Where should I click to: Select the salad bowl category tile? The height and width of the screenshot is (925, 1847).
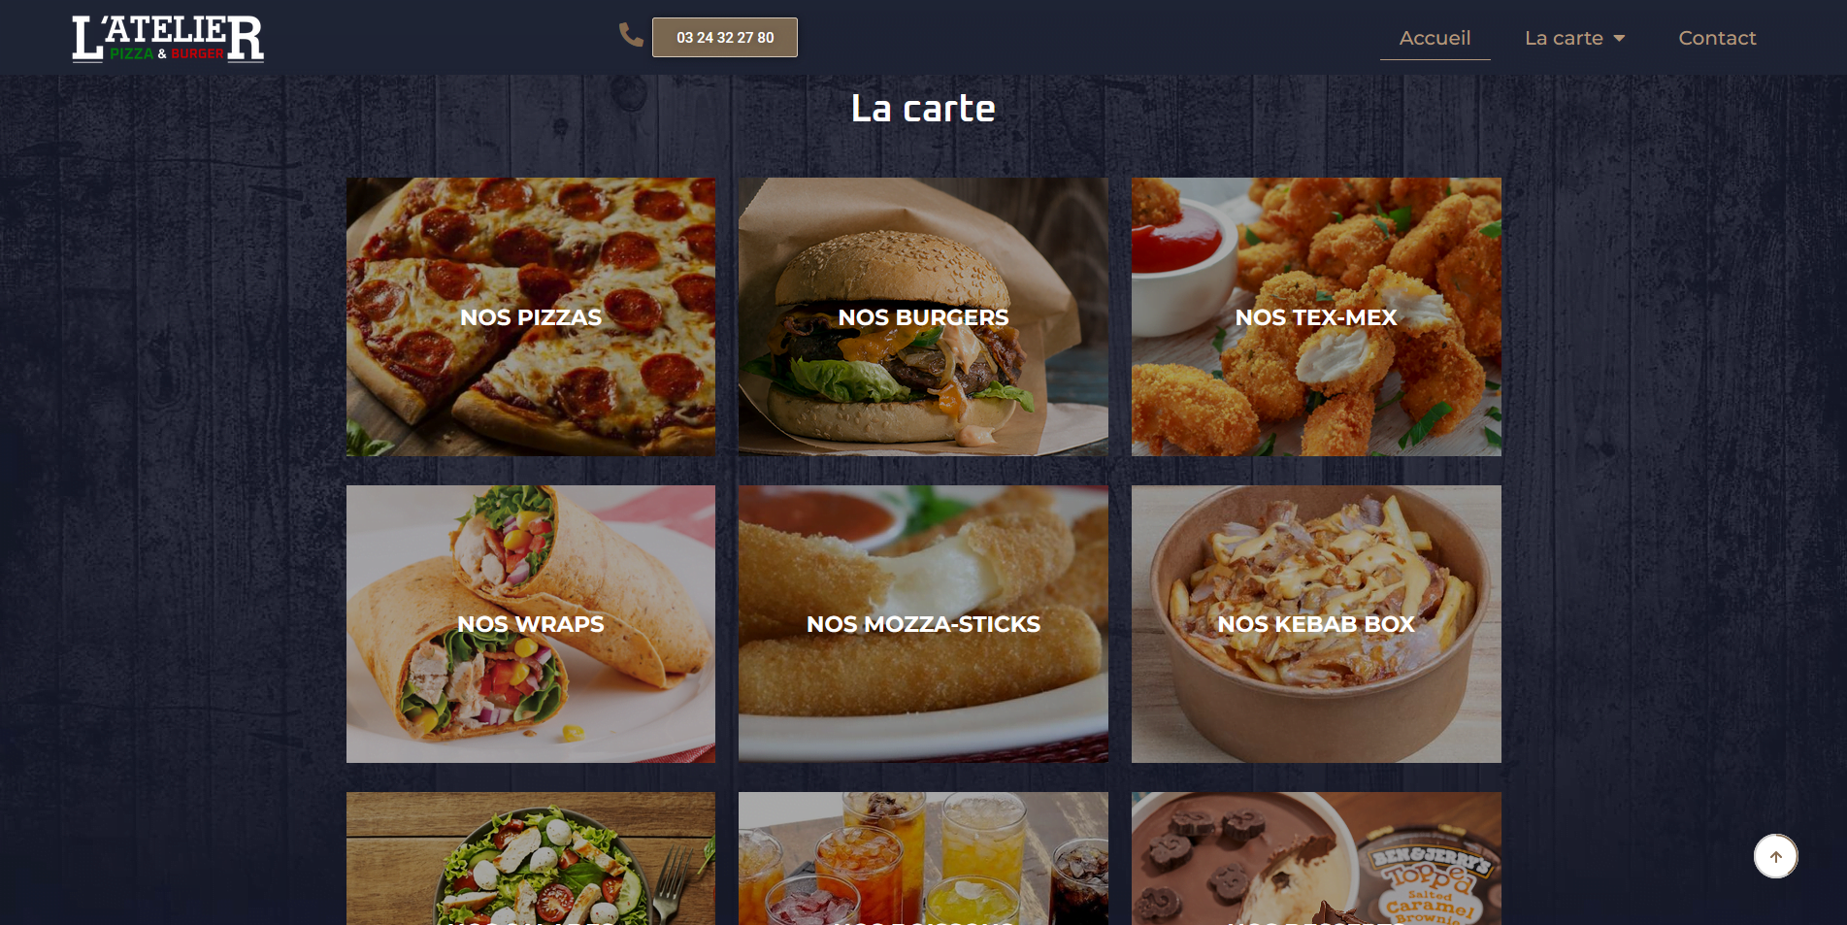click(x=531, y=859)
